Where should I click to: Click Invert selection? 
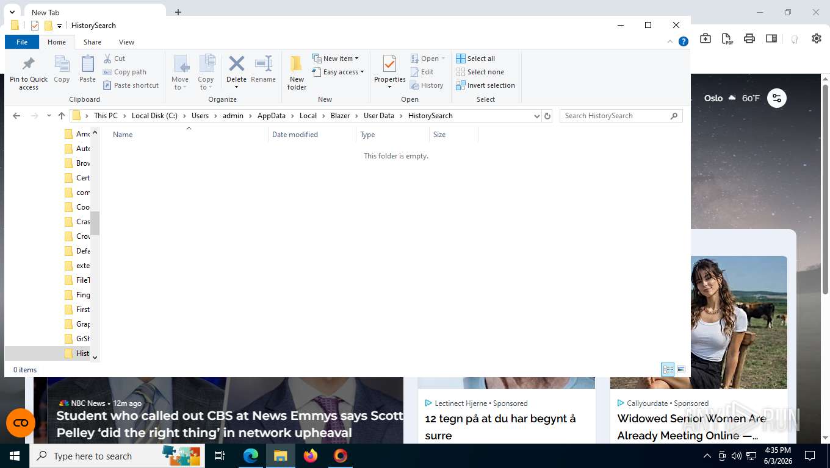(485, 85)
